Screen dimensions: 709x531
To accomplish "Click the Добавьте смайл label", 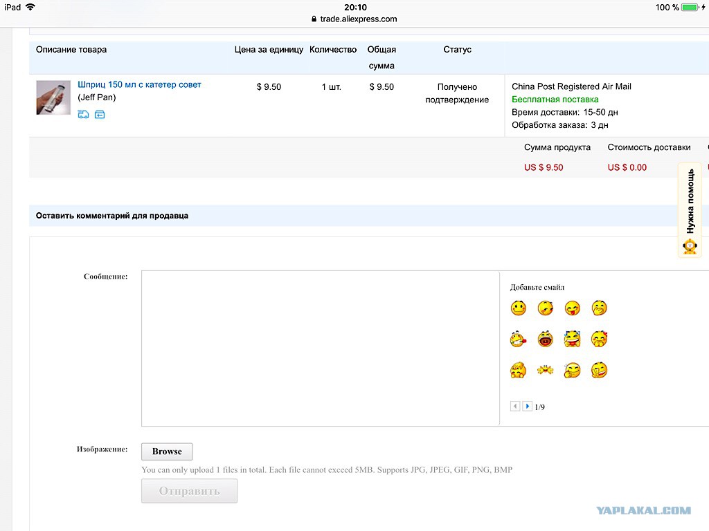I will point(537,287).
